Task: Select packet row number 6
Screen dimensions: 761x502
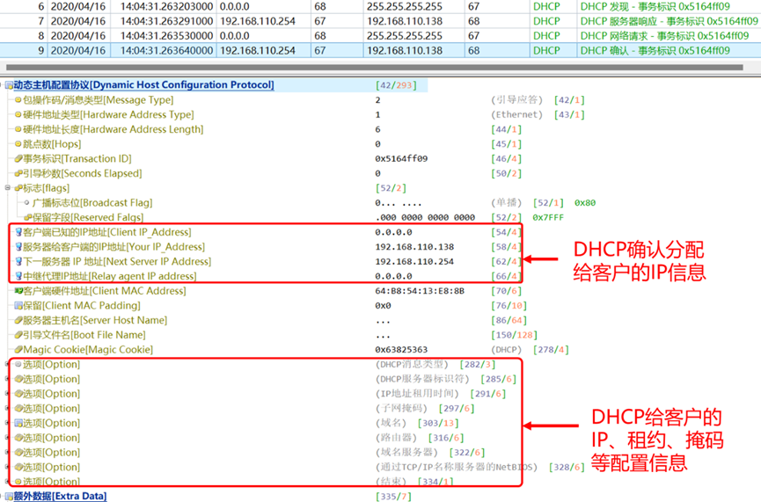Action: tap(380, 7)
